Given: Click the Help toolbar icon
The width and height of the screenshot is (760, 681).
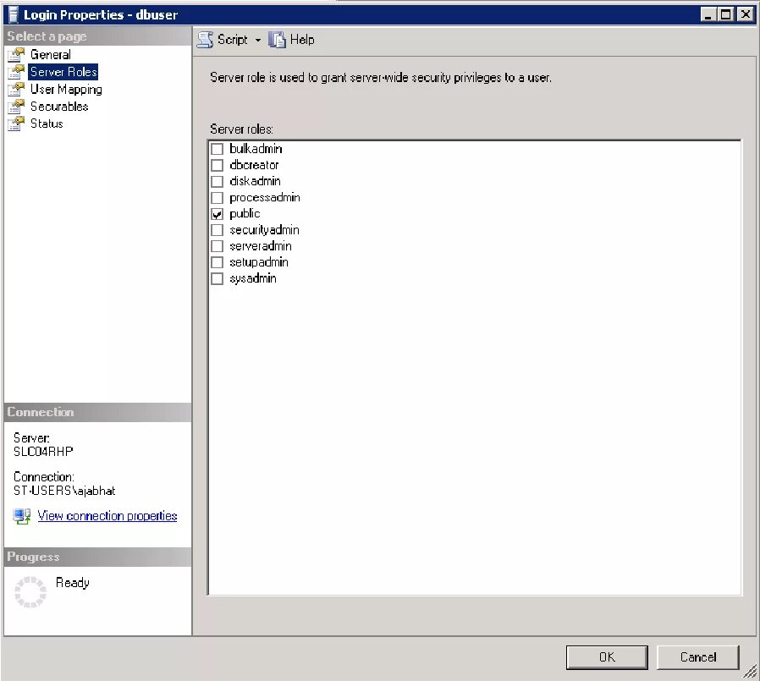Looking at the screenshot, I should coord(278,40).
